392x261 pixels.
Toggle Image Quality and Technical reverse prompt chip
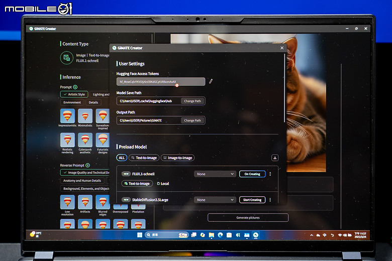click(85, 172)
